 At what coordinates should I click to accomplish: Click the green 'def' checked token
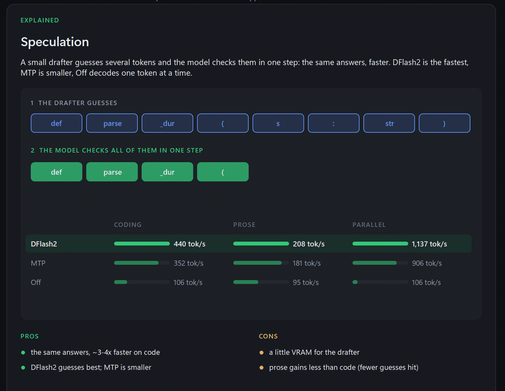[56, 172]
